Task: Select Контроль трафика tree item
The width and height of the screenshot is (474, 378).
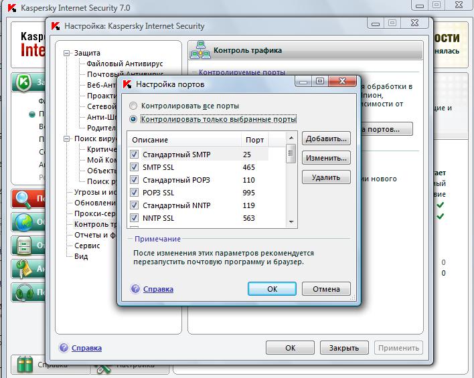Action: 95,224
